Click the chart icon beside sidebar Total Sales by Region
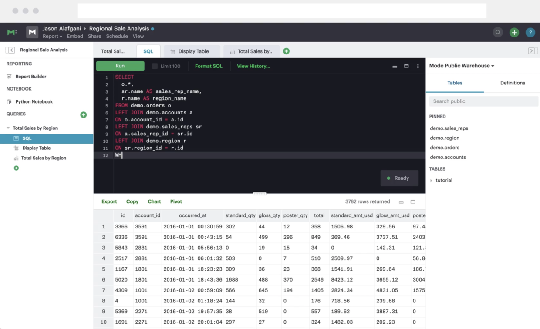540x329 pixels. [16, 158]
